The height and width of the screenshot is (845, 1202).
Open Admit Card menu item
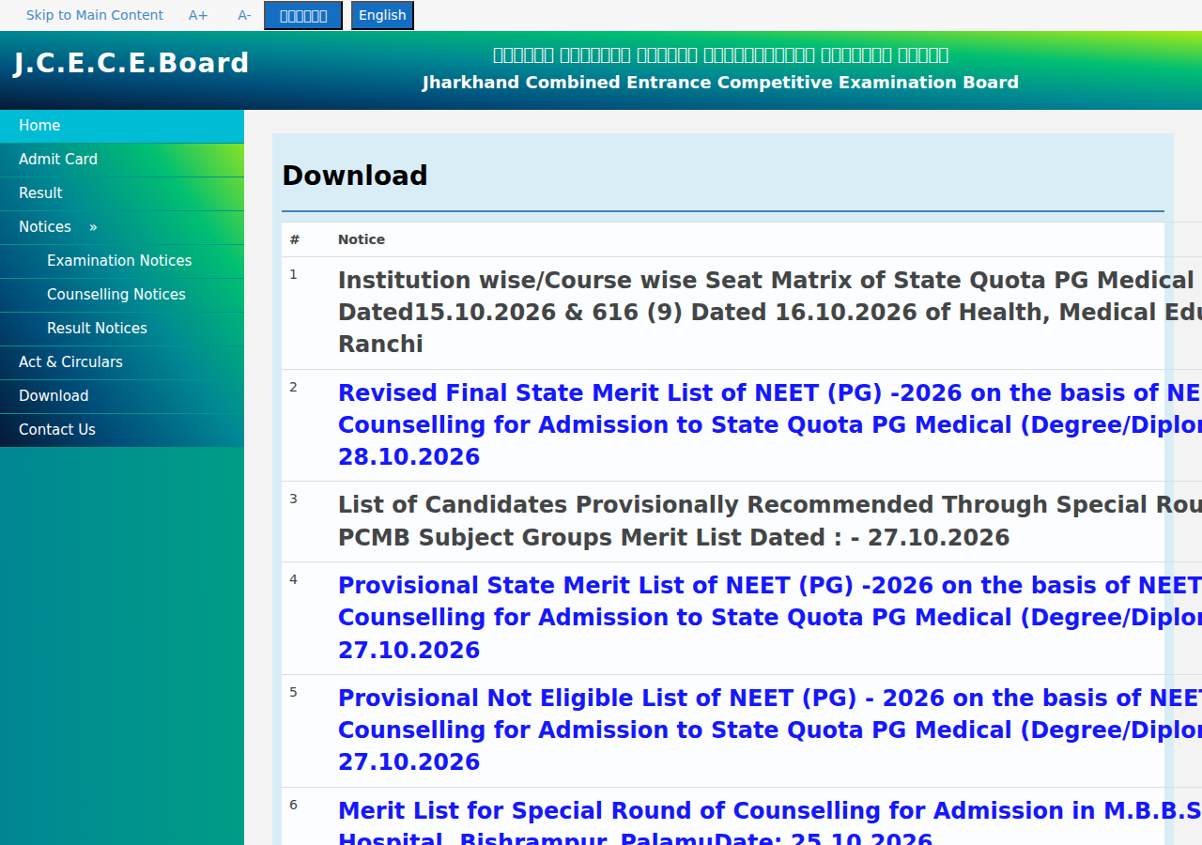[122, 160]
